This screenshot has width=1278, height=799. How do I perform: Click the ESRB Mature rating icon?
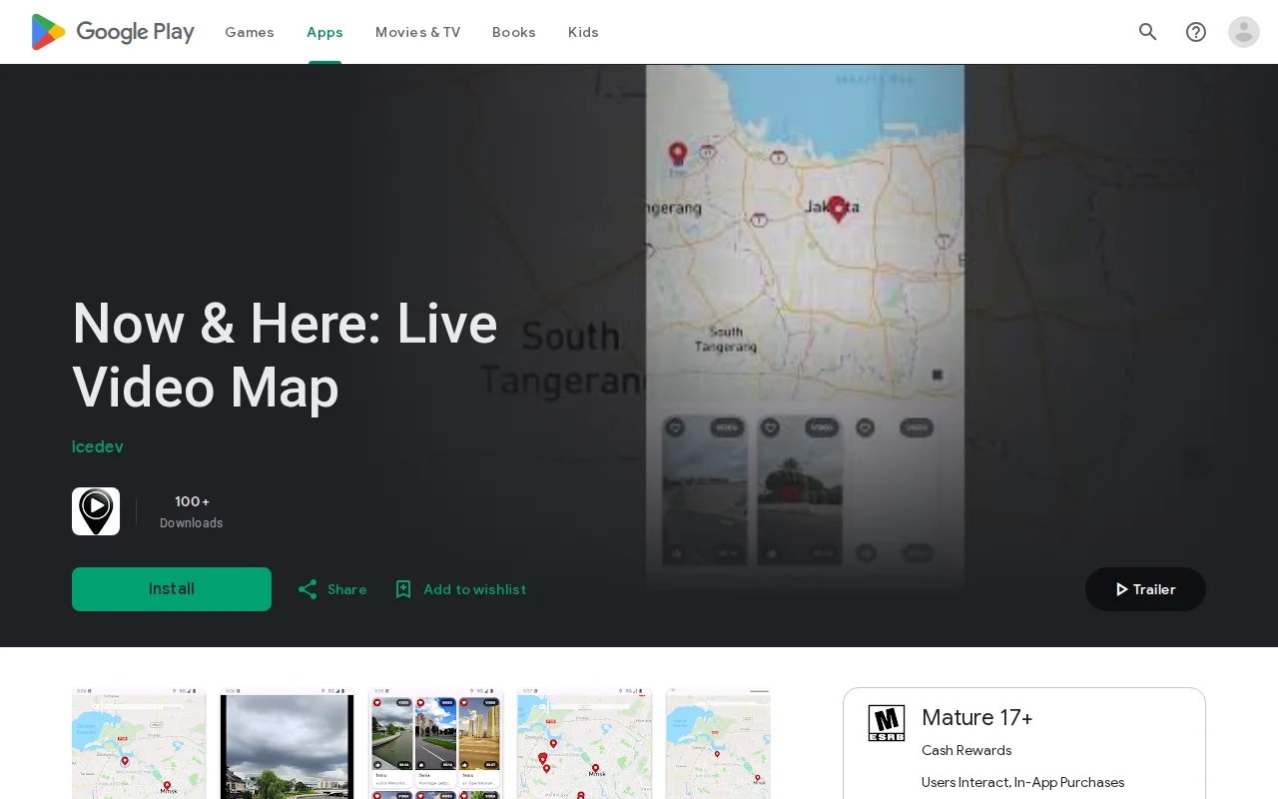(887, 723)
